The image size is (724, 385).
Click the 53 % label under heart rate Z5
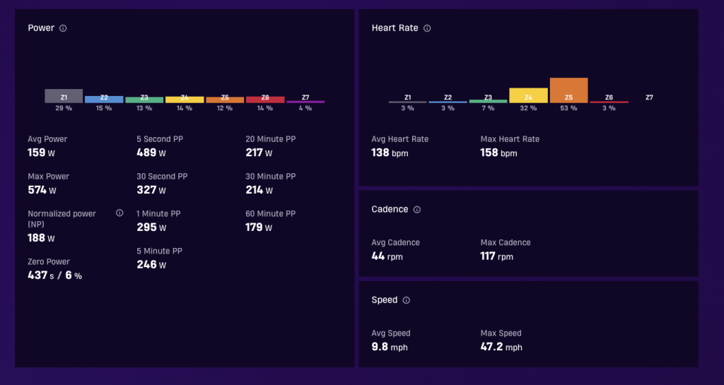click(569, 108)
